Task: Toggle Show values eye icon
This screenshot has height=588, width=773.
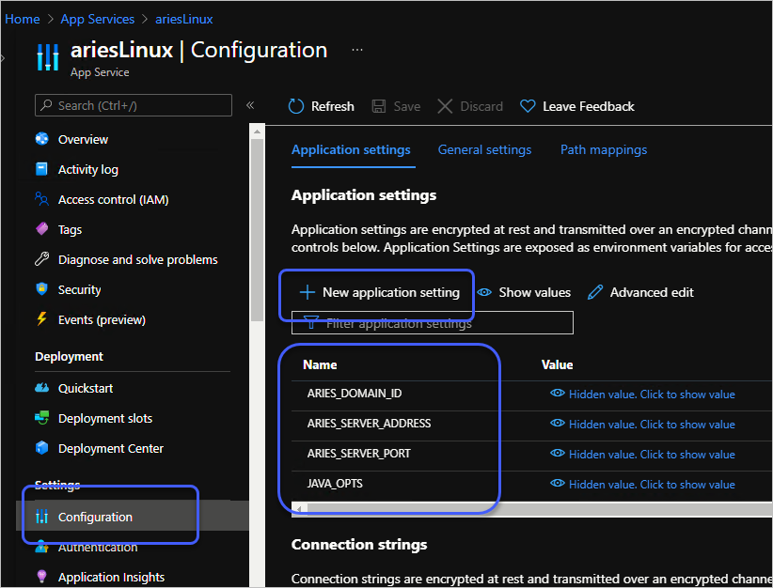Action: 484,292
